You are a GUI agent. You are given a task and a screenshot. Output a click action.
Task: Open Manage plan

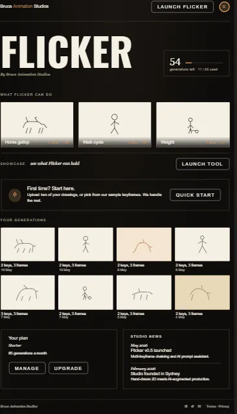click(27, 368)
